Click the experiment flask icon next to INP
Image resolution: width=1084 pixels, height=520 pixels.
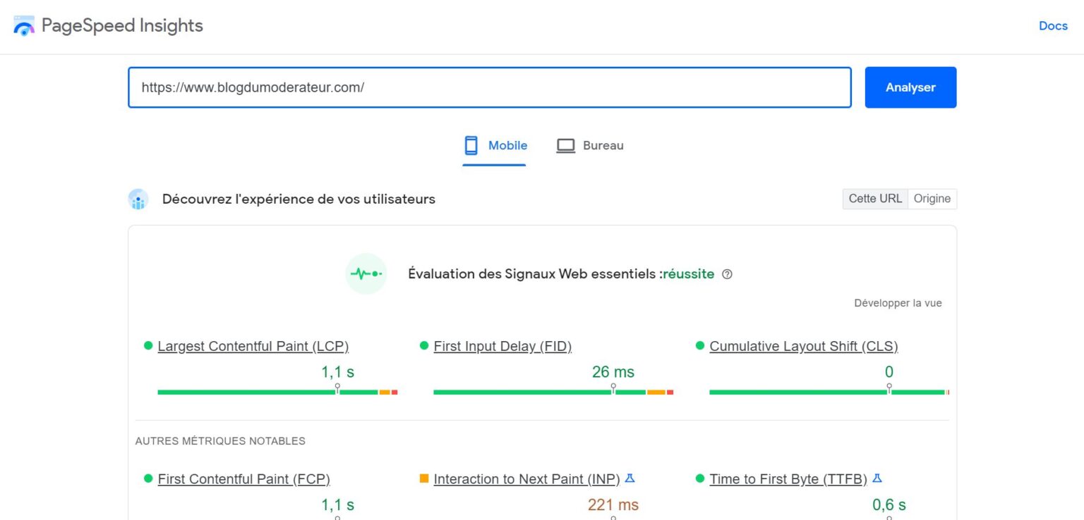coord(630,478)
